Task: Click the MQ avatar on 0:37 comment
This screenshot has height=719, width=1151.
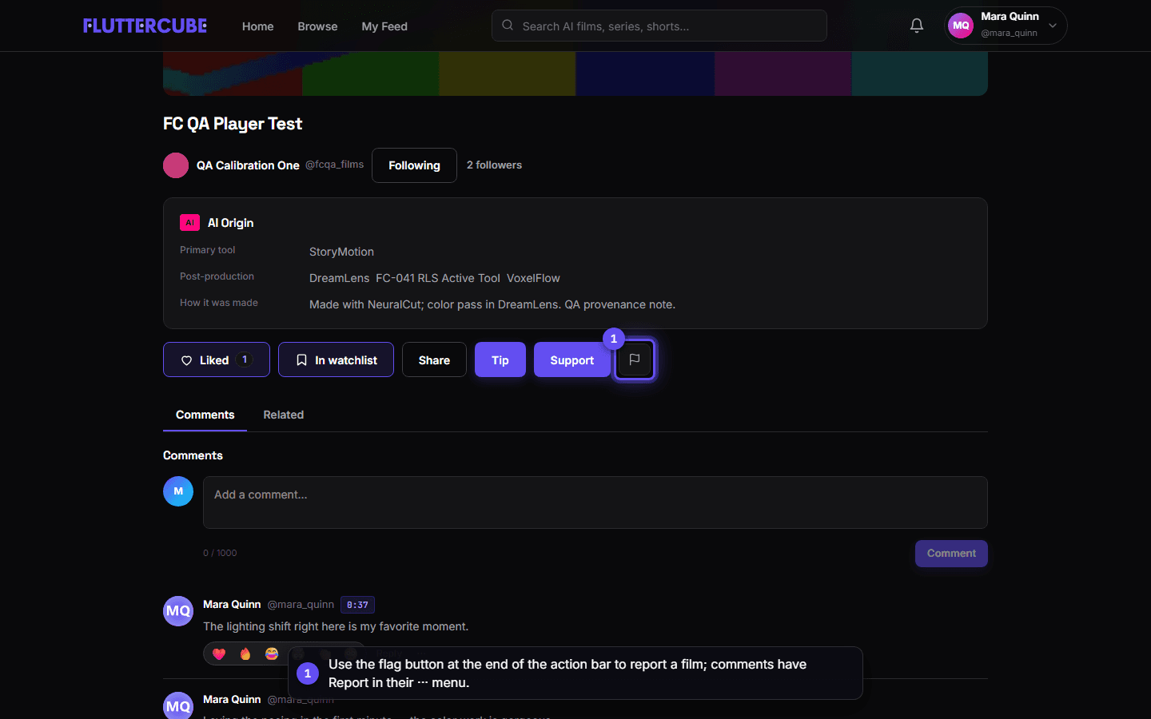Action: 178,611
